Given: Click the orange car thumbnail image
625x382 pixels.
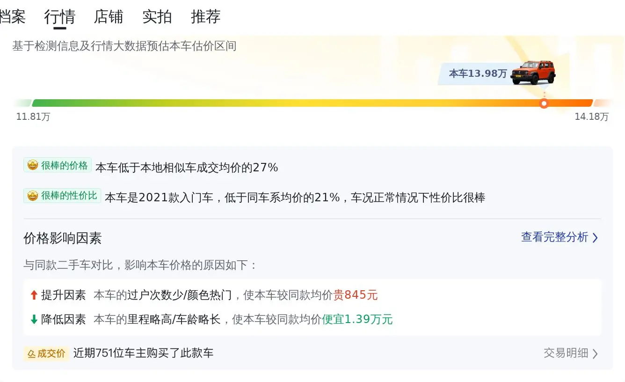Looking at the screenshot, I should tap(533, 73).
